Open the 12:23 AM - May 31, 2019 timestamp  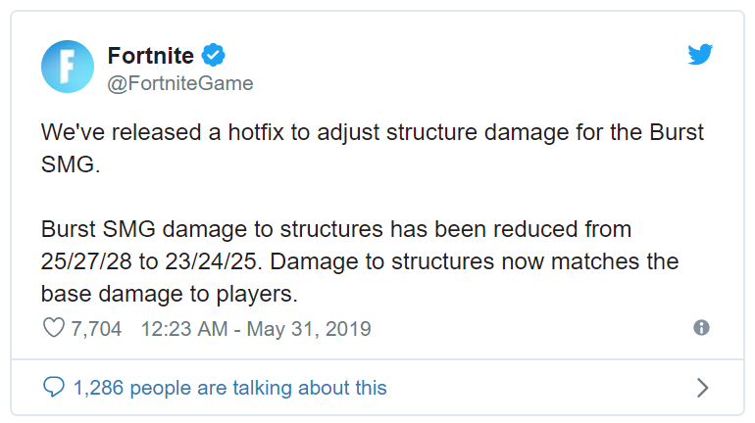[256, 329]
